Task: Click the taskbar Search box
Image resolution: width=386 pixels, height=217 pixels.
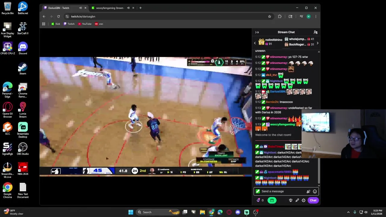Action: (158, 212)
